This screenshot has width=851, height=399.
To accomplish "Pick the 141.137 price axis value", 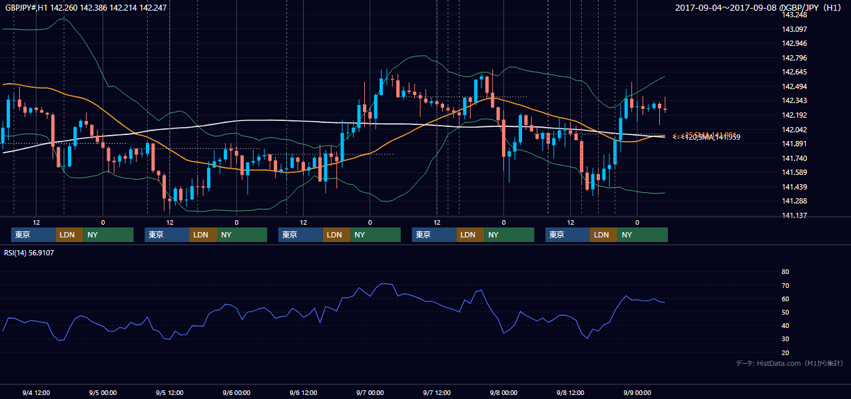I will (x=795, y=215).
